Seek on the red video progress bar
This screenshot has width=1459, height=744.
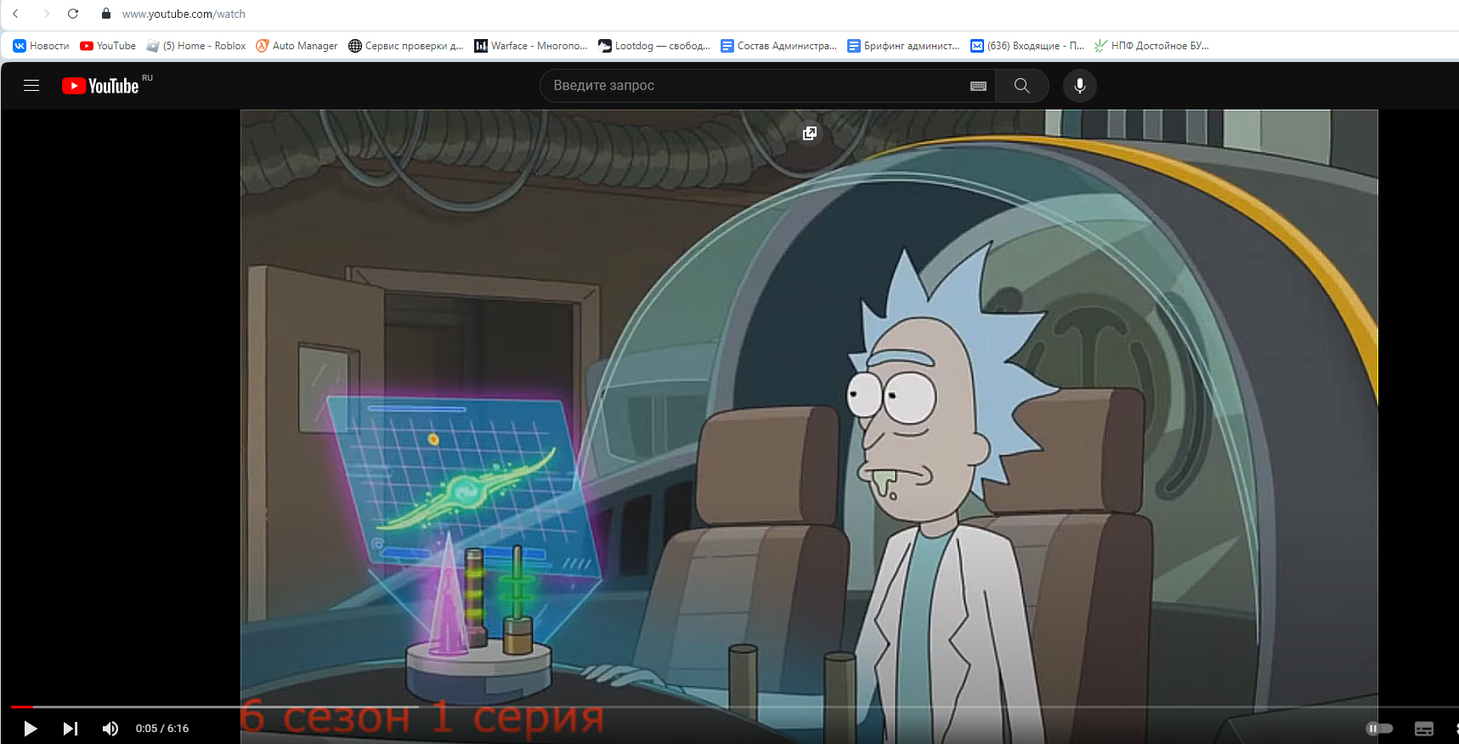pyautogui.click(x=22, y=707)
